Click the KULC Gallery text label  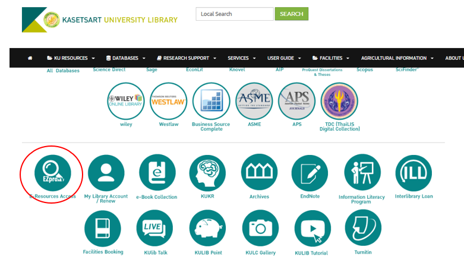[x=260, y=253]
